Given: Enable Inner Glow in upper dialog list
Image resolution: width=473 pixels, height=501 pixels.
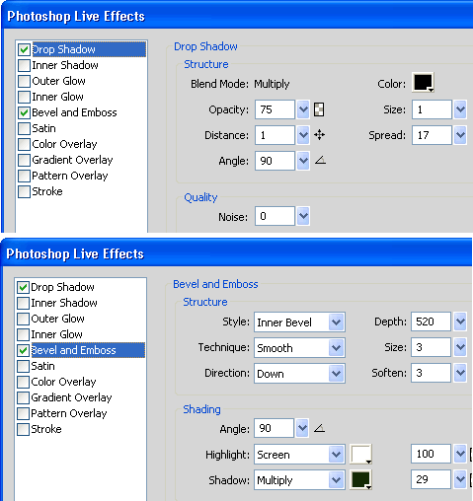Looking at the screenshot, I should click(24, 97).
